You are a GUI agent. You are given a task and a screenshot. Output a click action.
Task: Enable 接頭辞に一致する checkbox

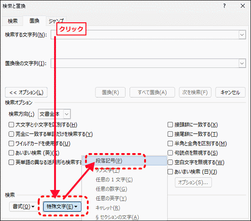[170, 124]
